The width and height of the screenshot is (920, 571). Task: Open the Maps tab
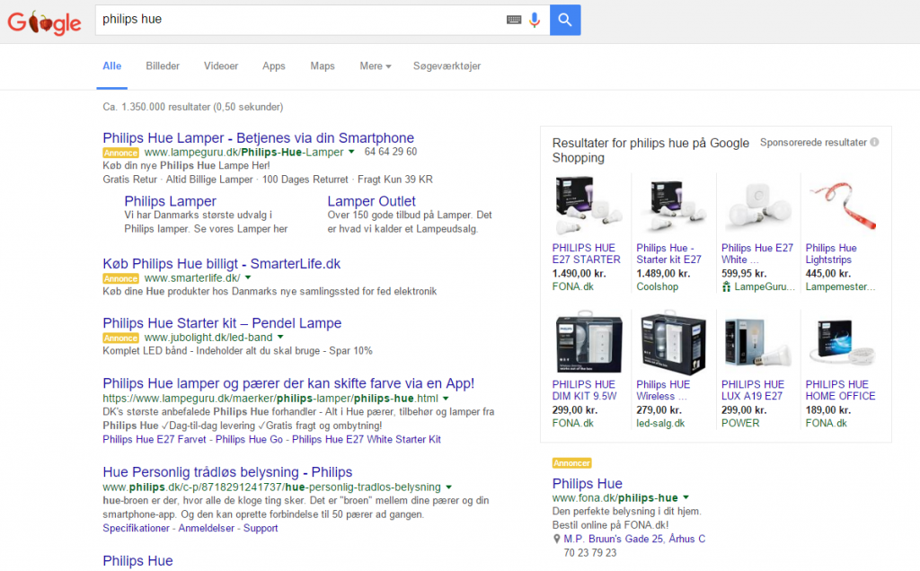(x=322, y=66)
